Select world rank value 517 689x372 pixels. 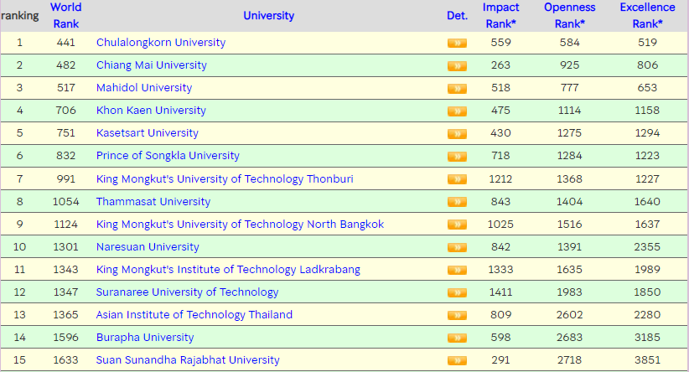(x=66, y=88)
